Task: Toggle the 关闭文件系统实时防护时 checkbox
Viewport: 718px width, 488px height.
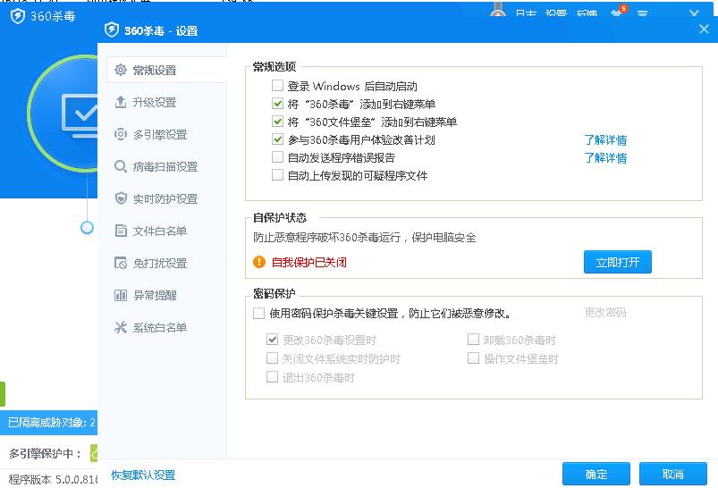Action: tap(272, 358)
